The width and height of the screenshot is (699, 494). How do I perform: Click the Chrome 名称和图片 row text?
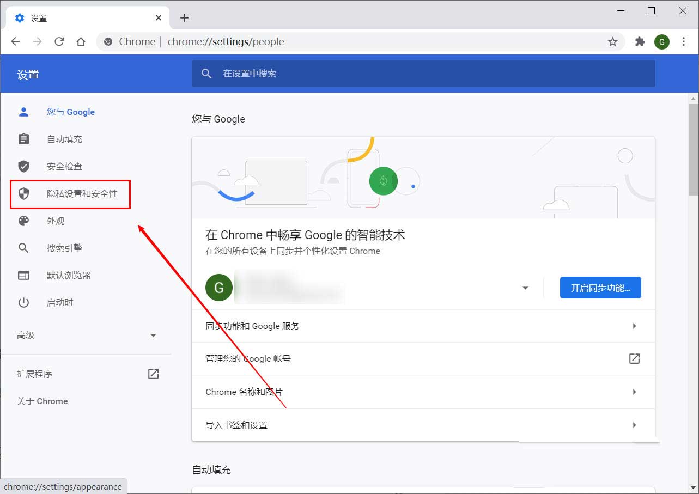point(244,392)
